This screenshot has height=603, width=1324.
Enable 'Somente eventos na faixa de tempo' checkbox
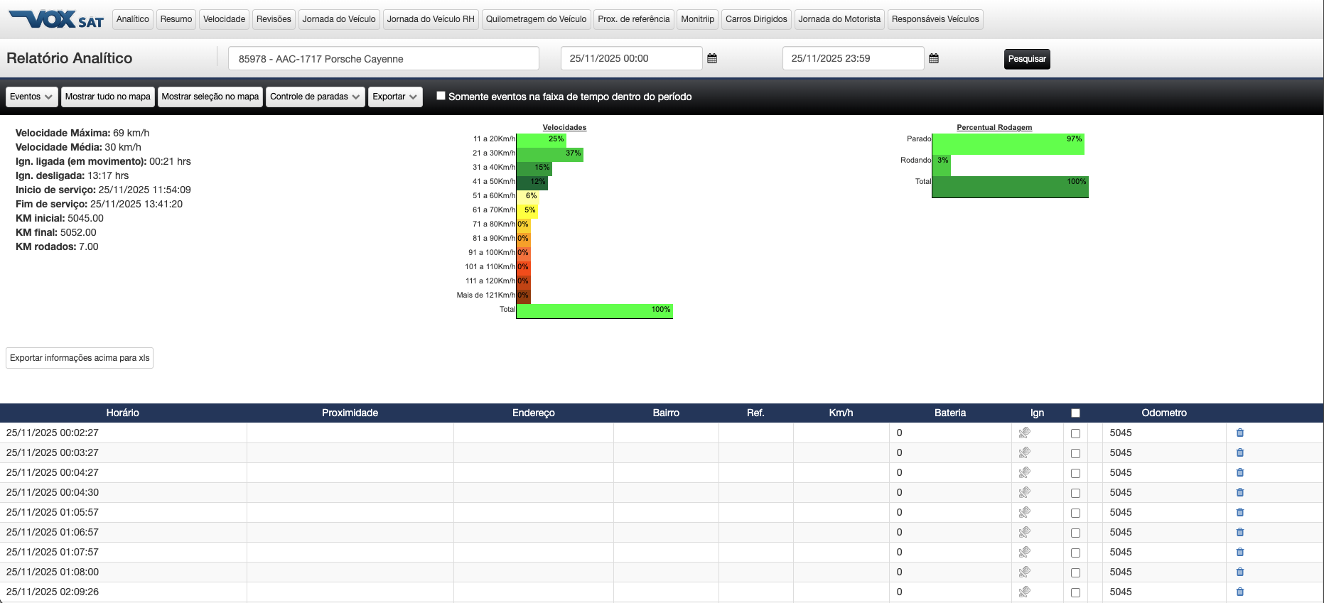point(441,96)
